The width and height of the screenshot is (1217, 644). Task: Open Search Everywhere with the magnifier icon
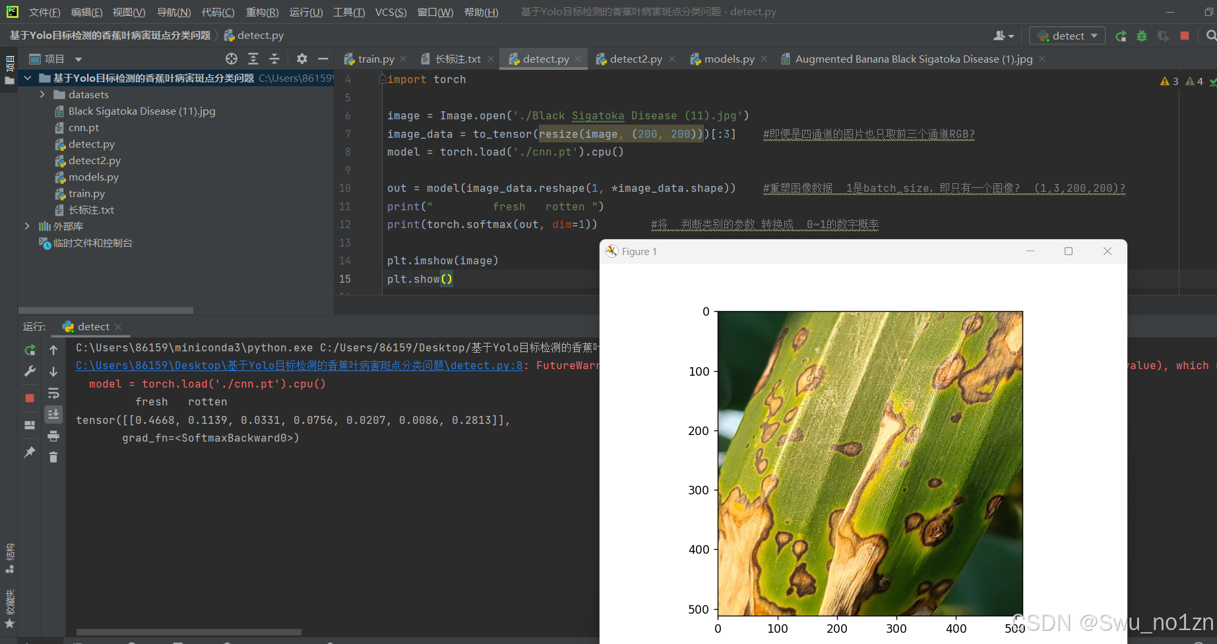pyautogui.click(x=1212, y=36)
